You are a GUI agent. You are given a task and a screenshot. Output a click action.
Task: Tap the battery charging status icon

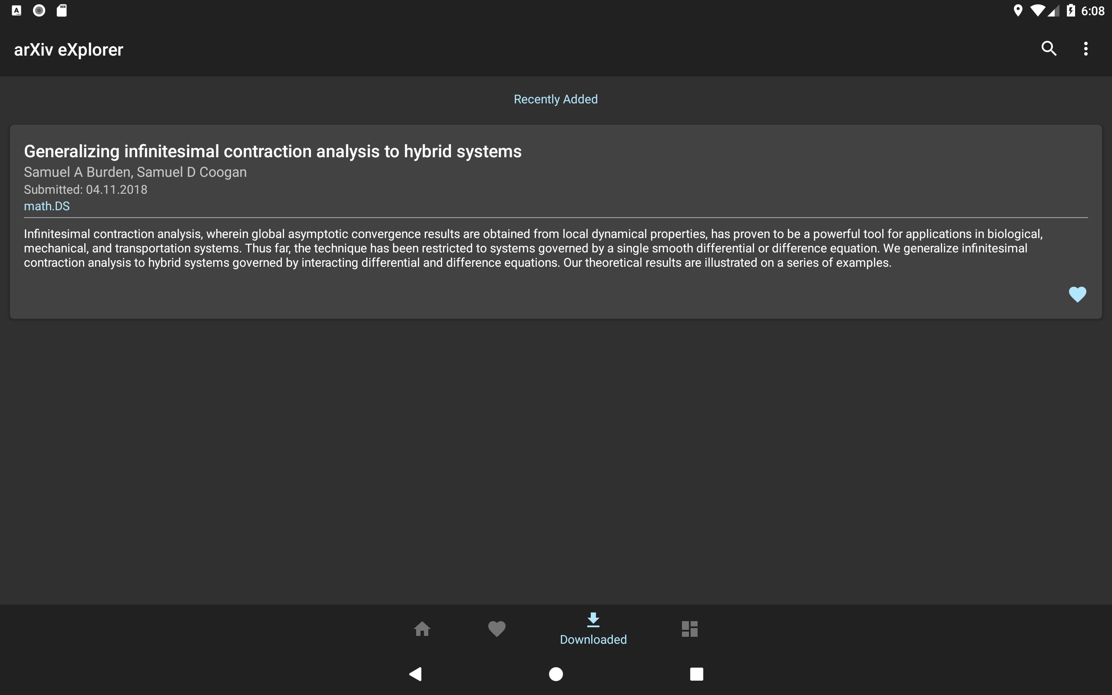(x=1071, y=10)
